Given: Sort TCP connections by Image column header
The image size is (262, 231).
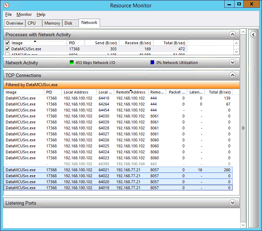Looking at the screenshot, I should pos(24,92).
